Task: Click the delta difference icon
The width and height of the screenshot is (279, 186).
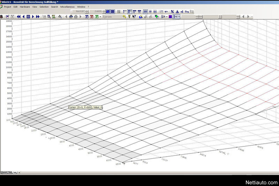Action: (x=177, y=12)
